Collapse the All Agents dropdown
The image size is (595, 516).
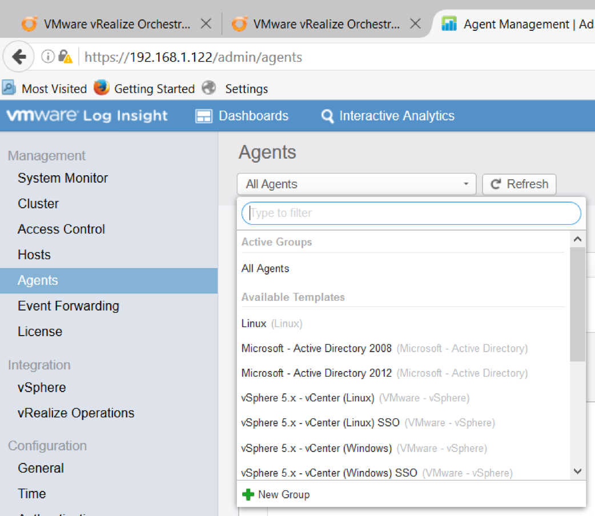coord(356,184)
